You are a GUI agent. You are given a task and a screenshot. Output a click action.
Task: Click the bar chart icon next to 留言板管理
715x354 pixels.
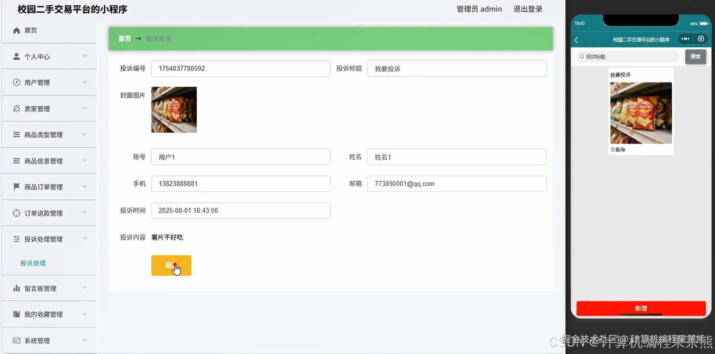point(16,288)
